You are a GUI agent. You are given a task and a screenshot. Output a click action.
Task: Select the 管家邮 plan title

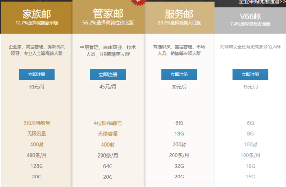pyautogui.click(x=108, y=13)
